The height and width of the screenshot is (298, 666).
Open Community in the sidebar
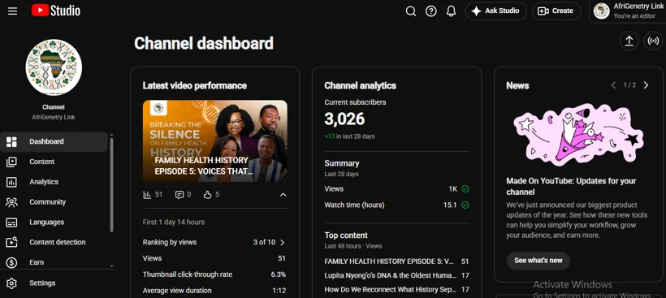[x=54, y=202]
